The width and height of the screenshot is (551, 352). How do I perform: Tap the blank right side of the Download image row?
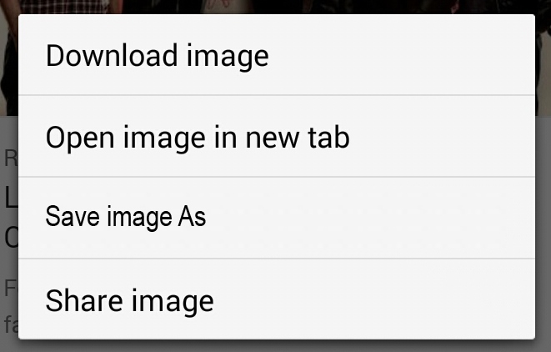401,55
